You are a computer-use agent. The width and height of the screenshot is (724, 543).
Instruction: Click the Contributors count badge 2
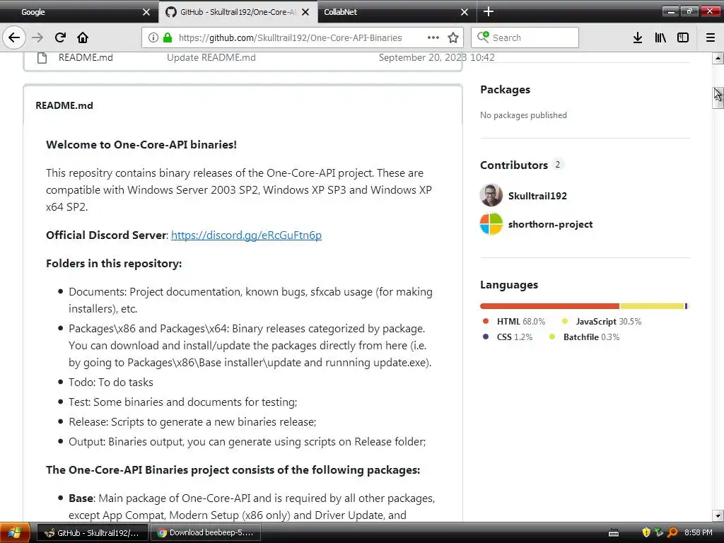557,164
